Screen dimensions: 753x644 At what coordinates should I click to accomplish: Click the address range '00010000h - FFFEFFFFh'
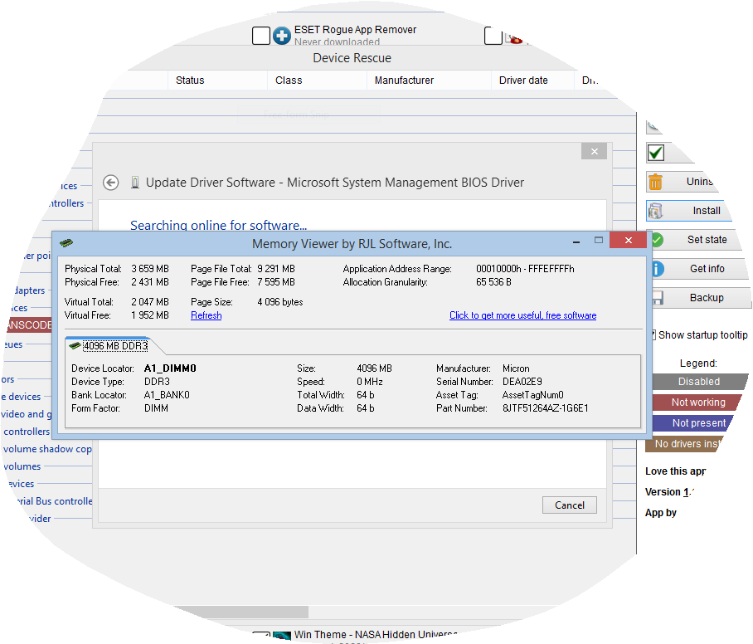526,269
